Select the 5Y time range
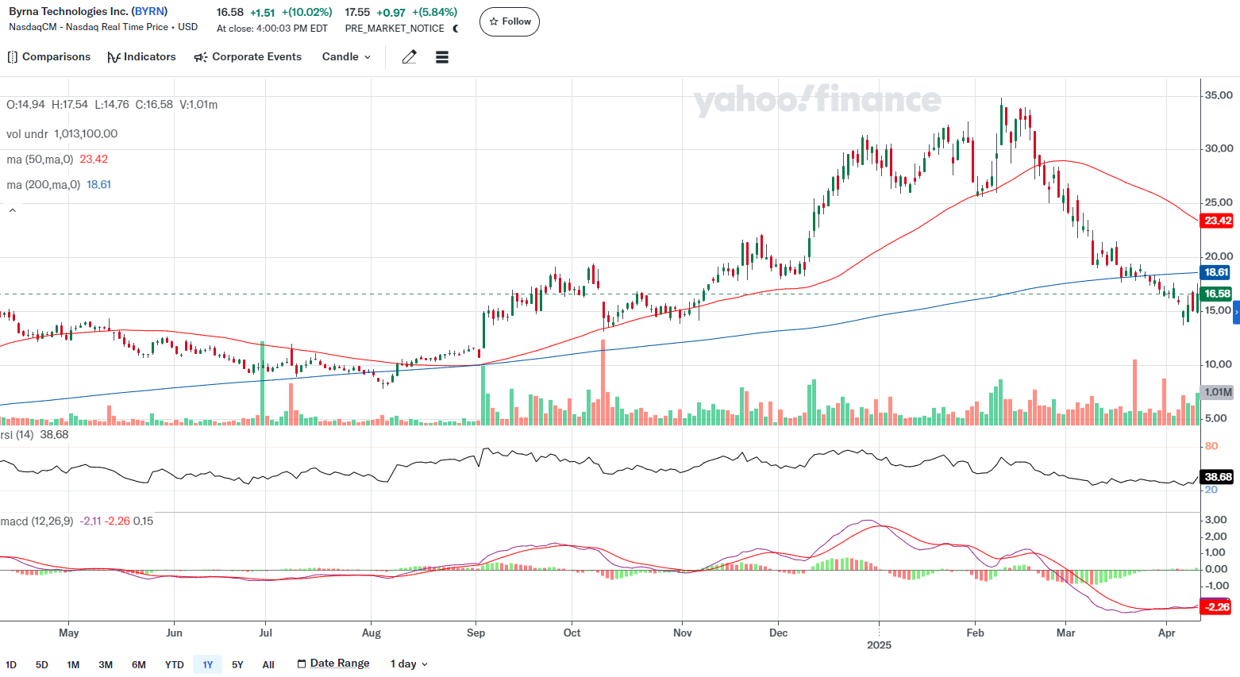This screenshot has height=677, width=1240. coord(237,664)
